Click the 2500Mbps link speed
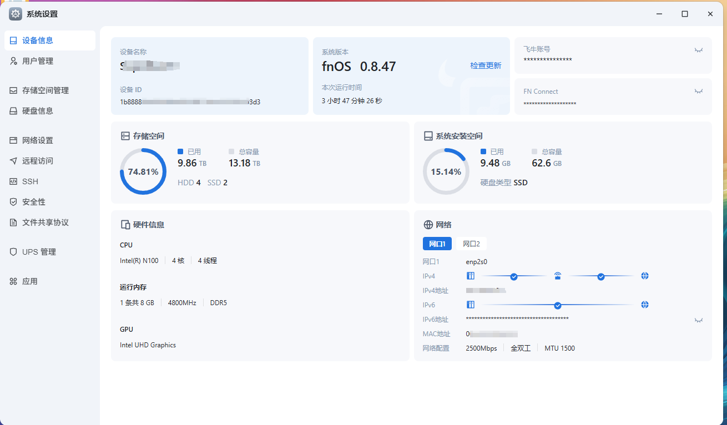 482,348
